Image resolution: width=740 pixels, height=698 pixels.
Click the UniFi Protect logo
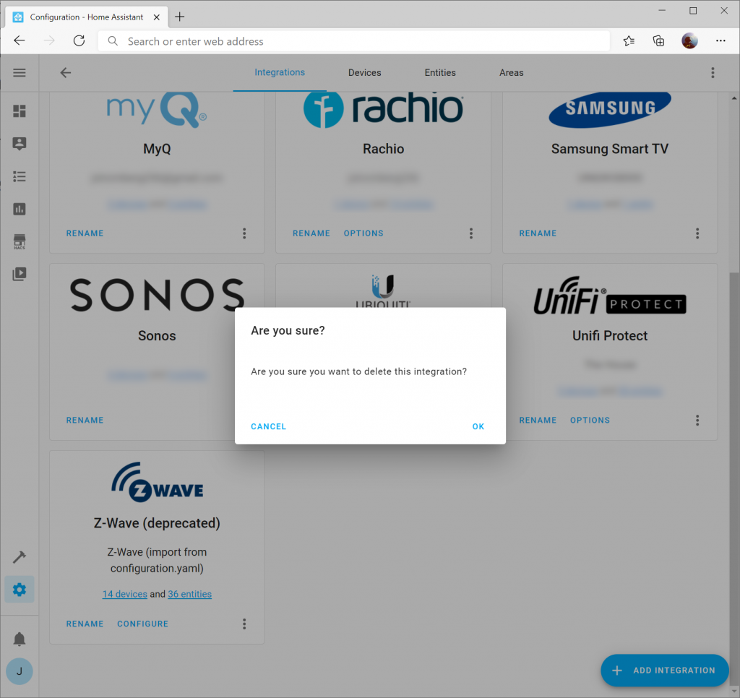tap(610, 296)
